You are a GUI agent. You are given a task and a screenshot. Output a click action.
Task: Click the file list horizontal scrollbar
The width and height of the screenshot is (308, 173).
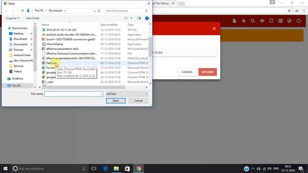tap(83, 87)
